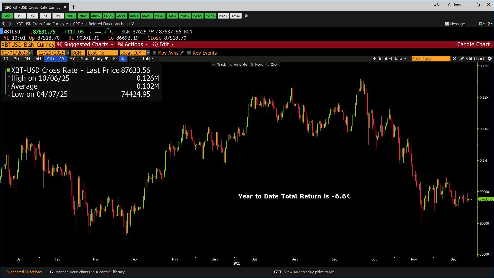Click the double-left chevron collapse icon
The height and width of the screenshot is (278, 494).
pos(454,59)
